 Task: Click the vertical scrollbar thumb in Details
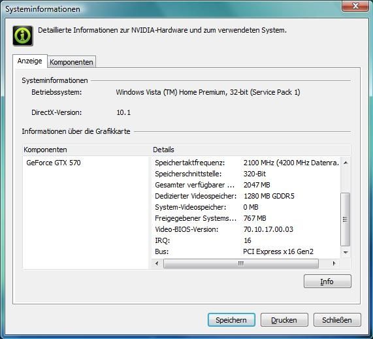tap(346, 219)
